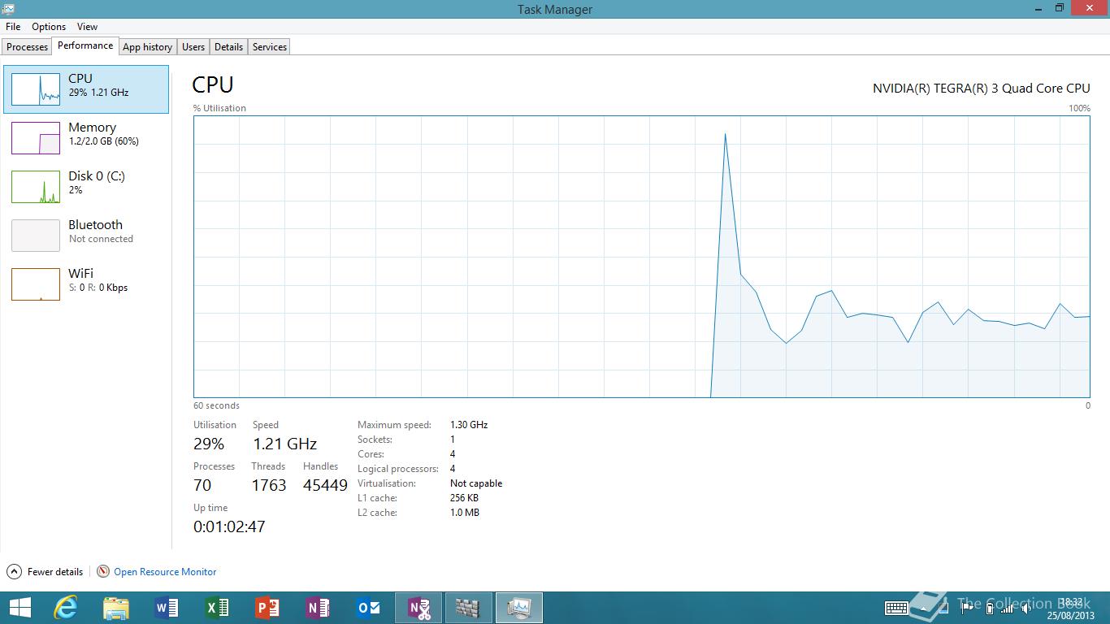Switch to the App history tab
Image resolution: width=1110 pixels, height=624 pixels.
coord(147,47)
